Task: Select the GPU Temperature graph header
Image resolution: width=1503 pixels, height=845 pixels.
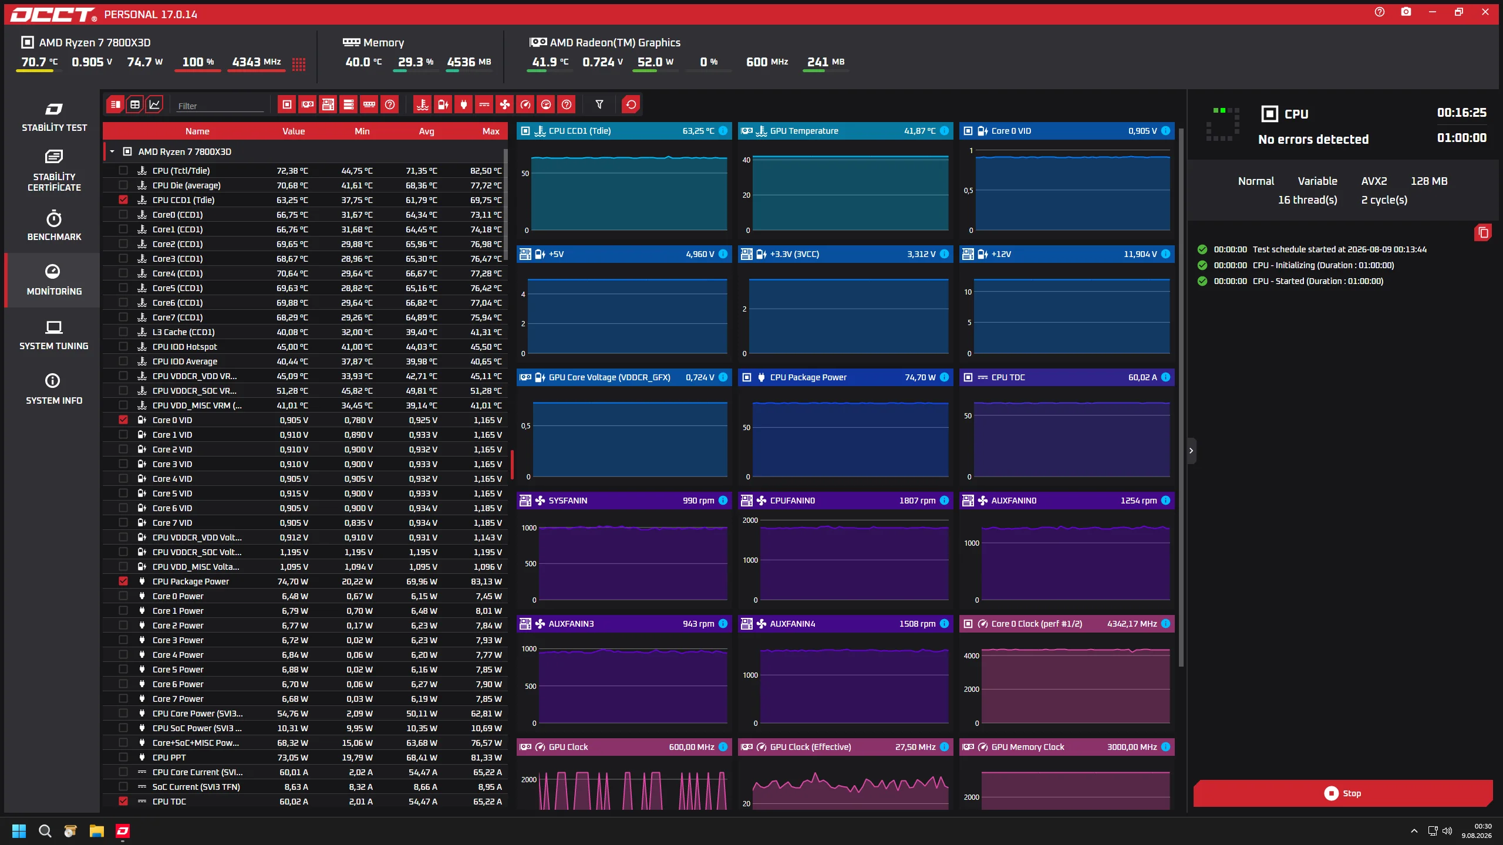Action: click(x=845, y=131)
